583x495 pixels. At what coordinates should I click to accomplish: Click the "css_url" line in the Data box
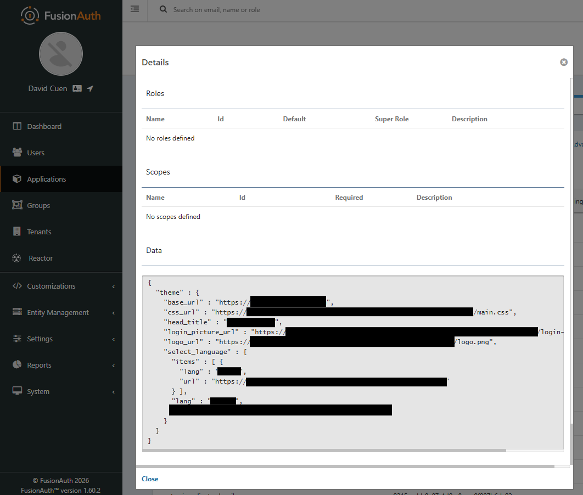tap(340, 312)
